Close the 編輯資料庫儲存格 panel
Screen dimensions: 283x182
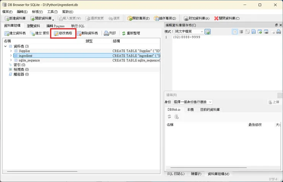[280, 25]
